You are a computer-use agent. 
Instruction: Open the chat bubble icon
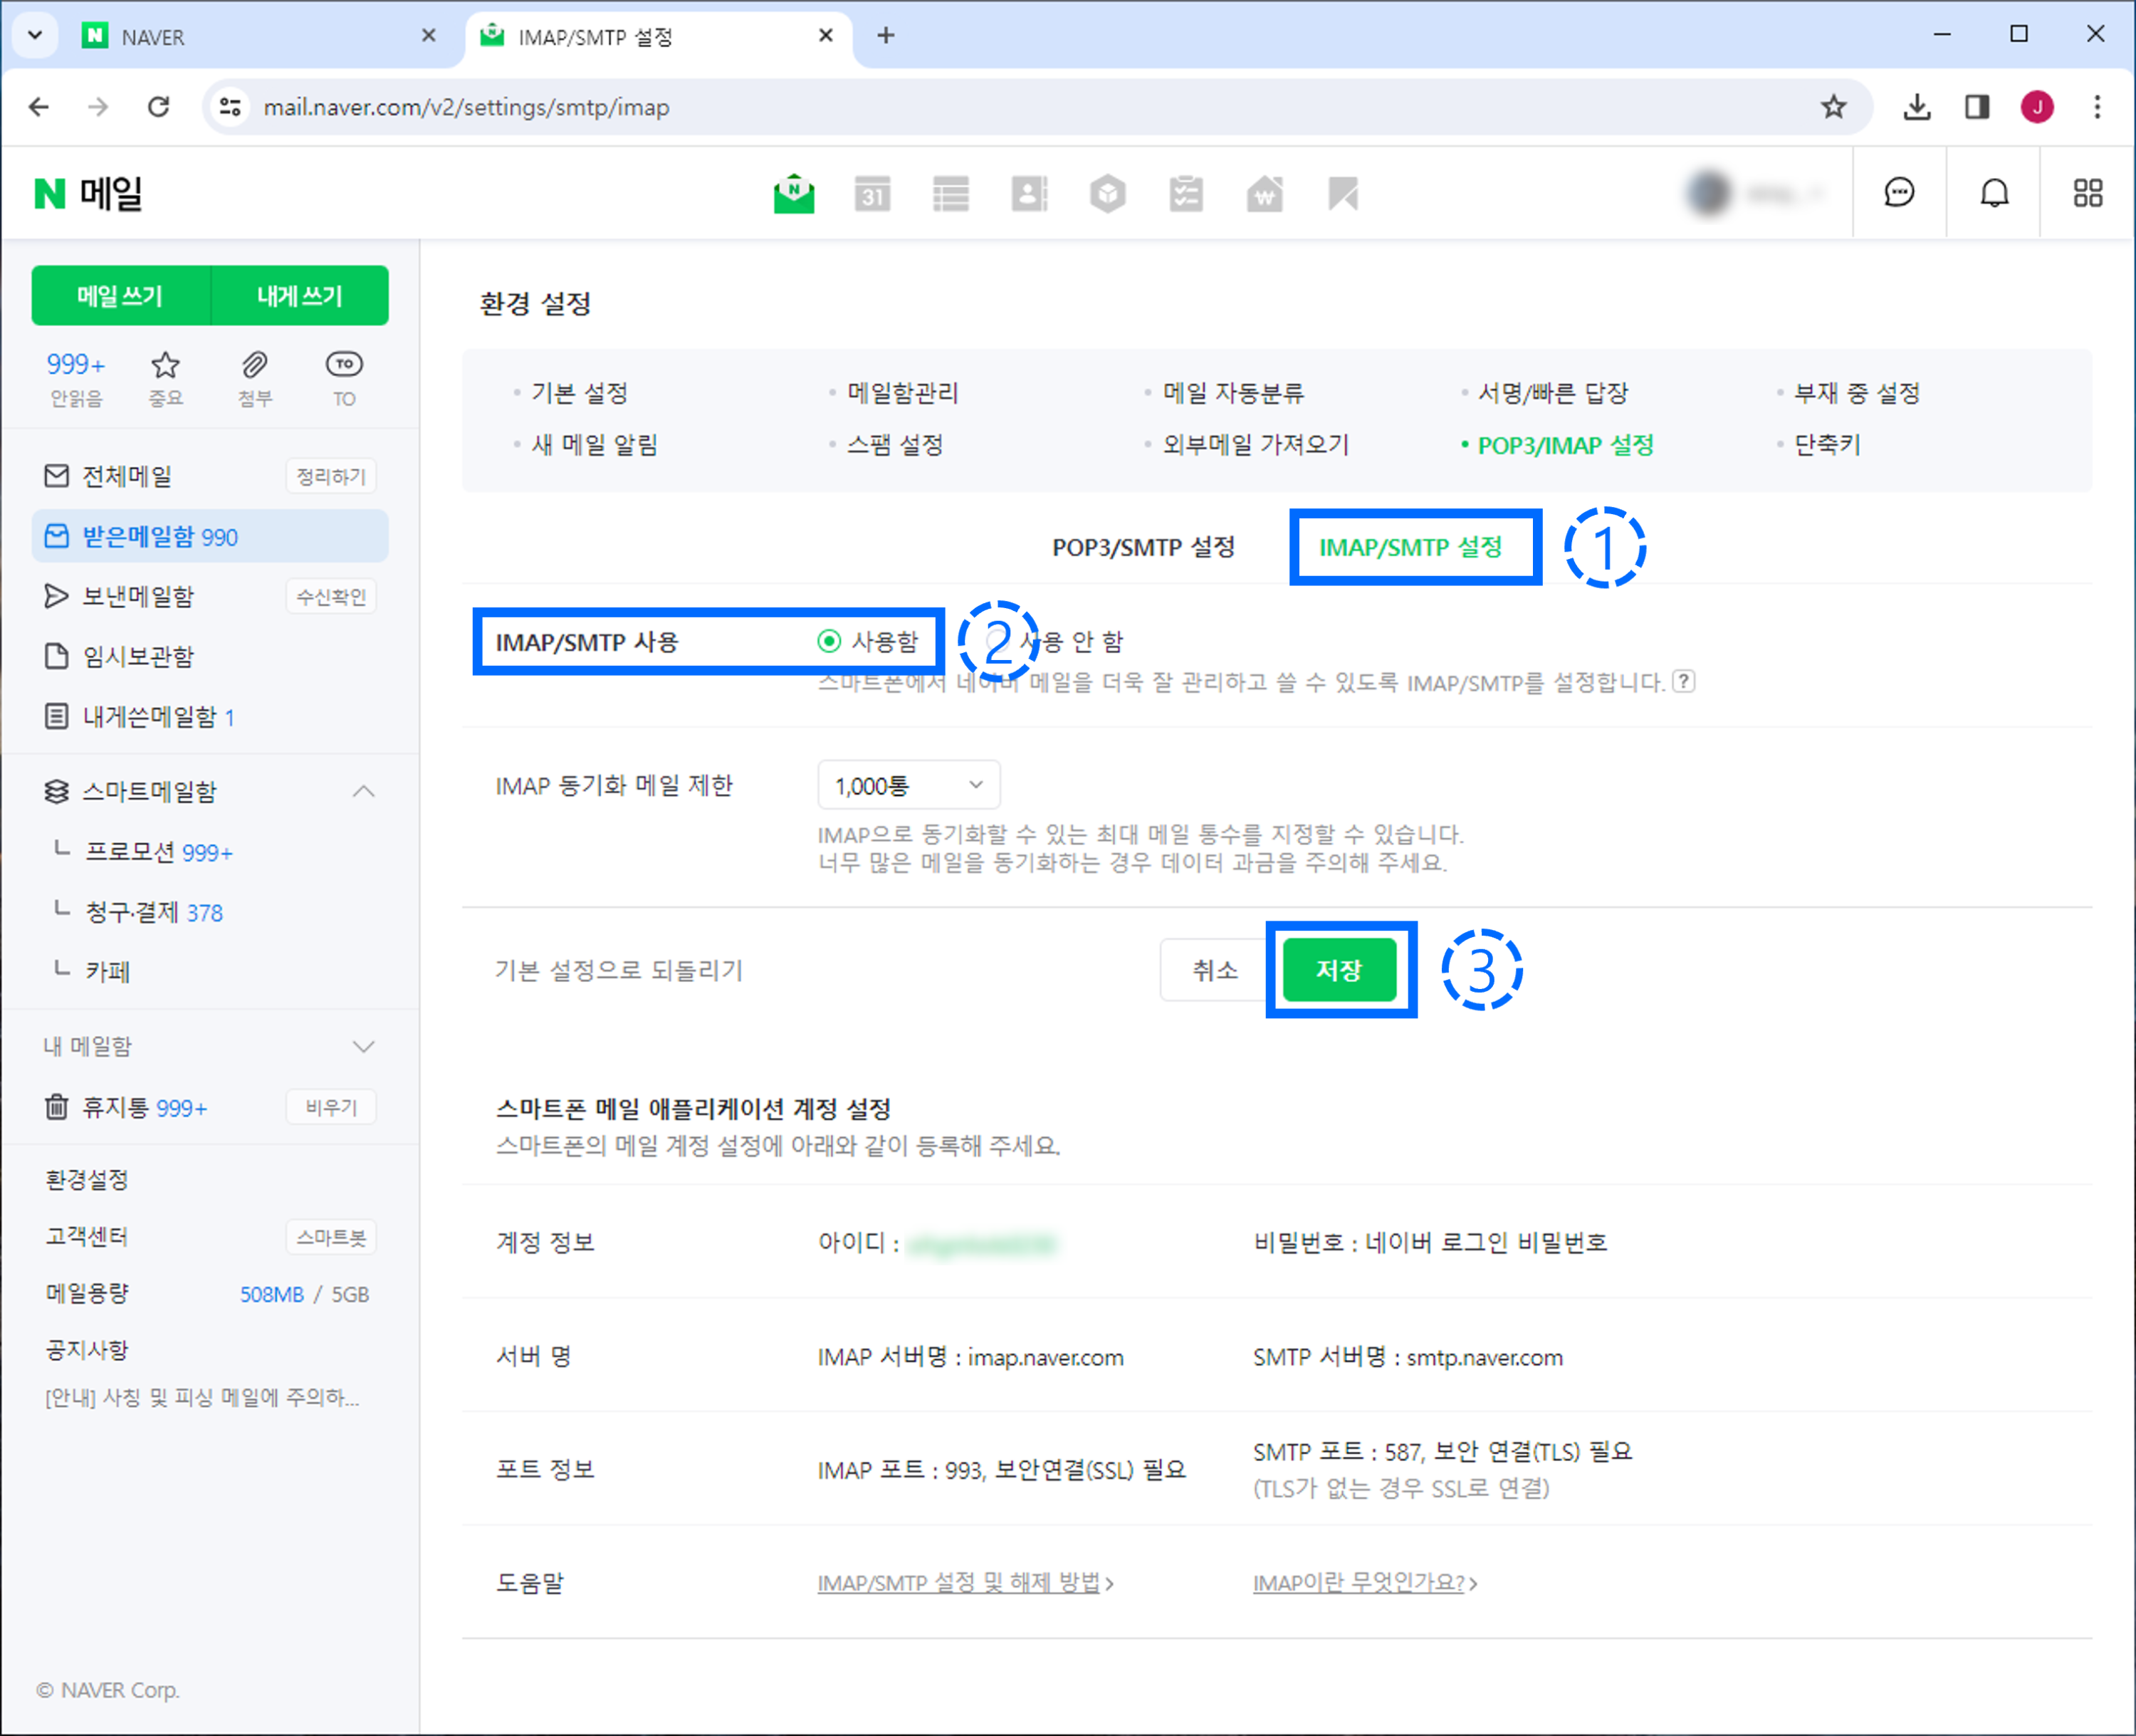click(1898, 193)
